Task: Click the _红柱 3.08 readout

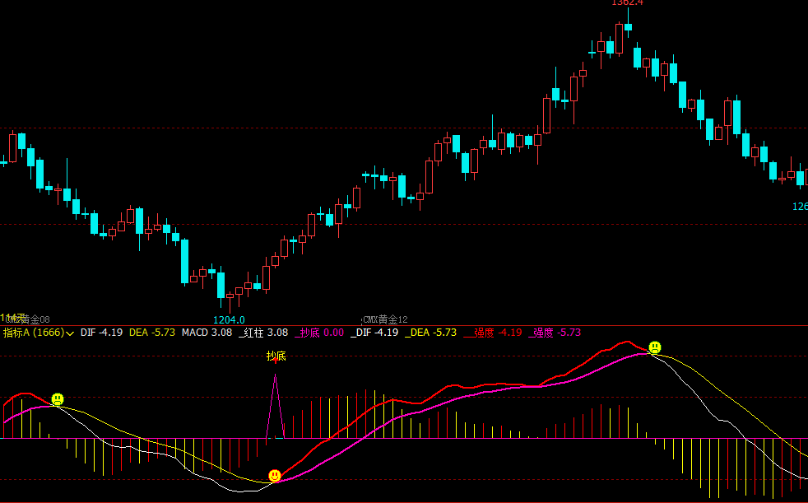Action: [262, 333]
